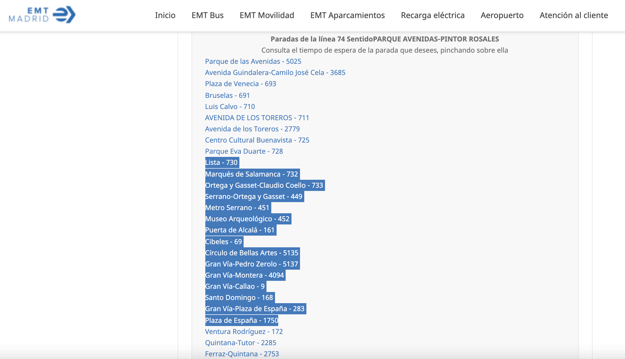Viewport: 625px width, 359px height.
Task: Open Centro Cultural Buenavista - 725 stop
Action: point(257,140)
